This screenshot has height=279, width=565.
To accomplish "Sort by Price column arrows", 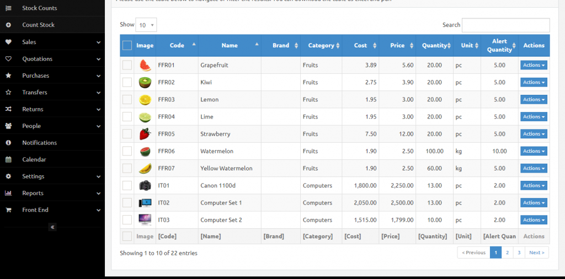I will coord(412,45).
